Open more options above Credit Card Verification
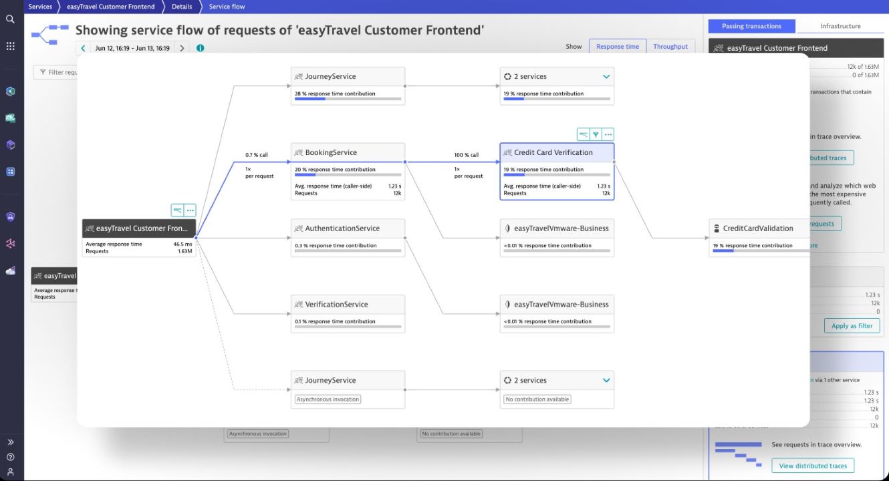This screenshot has width=889, height=481. (x=608, y=134)
